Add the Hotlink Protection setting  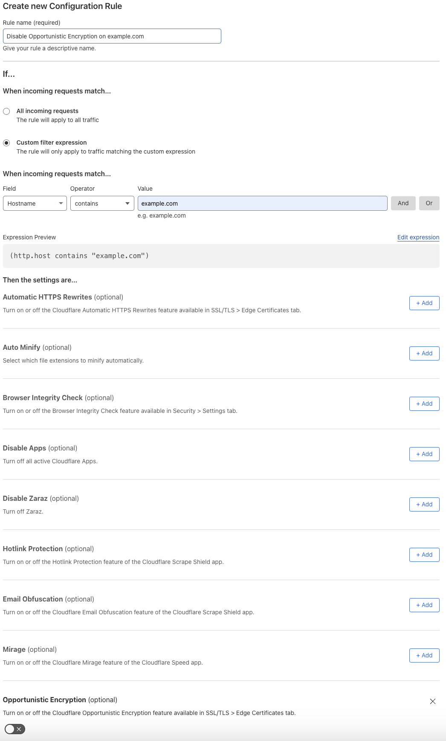coord(424,555)
